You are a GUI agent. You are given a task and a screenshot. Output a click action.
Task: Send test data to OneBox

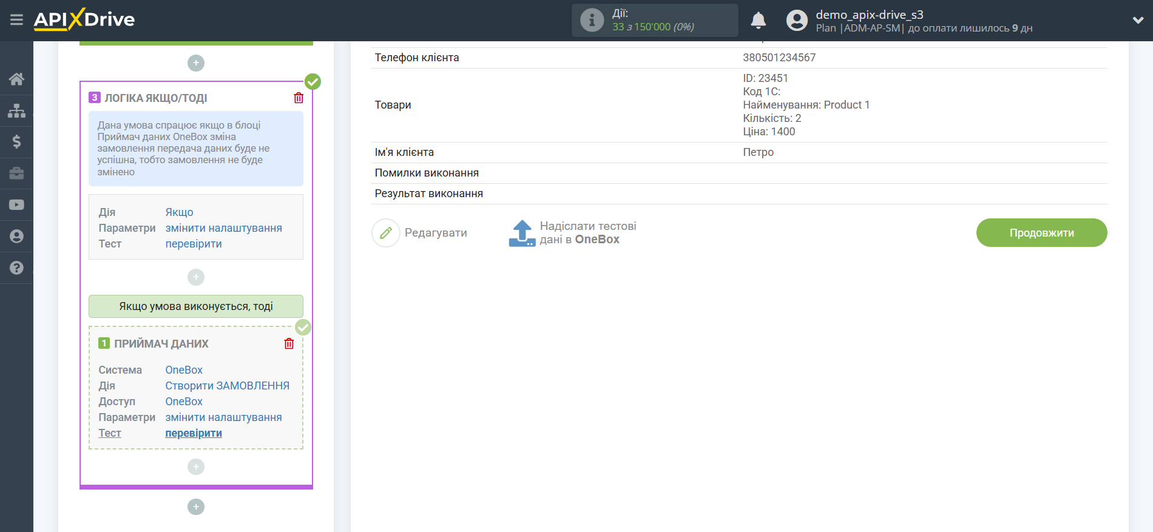tap(588, 233)
